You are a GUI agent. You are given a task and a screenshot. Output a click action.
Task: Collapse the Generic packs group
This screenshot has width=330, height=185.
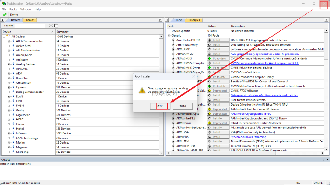coord(168,35)
